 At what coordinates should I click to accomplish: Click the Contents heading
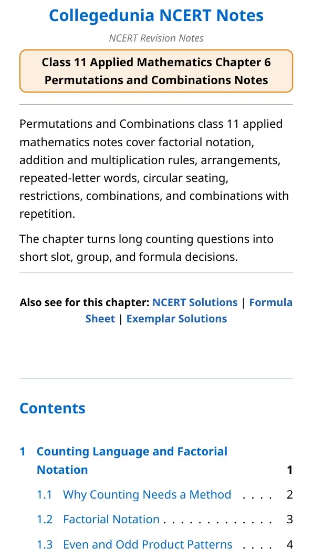tap(53, 408)
